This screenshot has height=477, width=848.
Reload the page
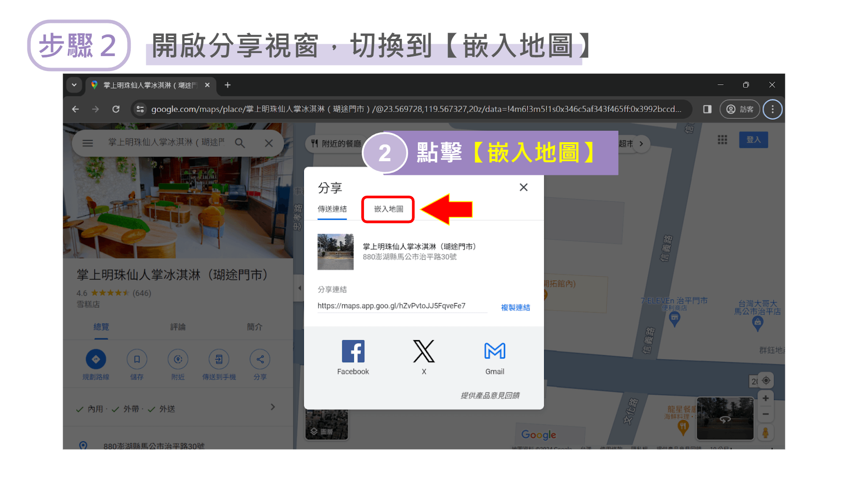(116, 109)
